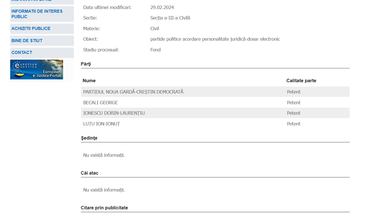Viewport: 370px width, 213px height.
Task: Click the Petent label for Becali George
Action: point(294,103)
